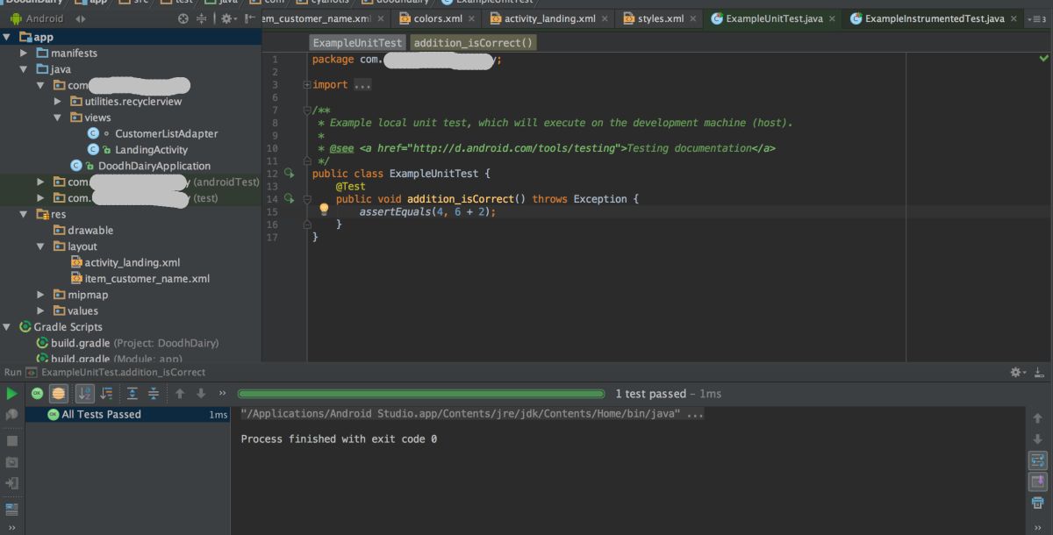This screenshot has height=535, width=1053.
Task: Toggle show ignored tests filter
Action: [x=58, y=394]
